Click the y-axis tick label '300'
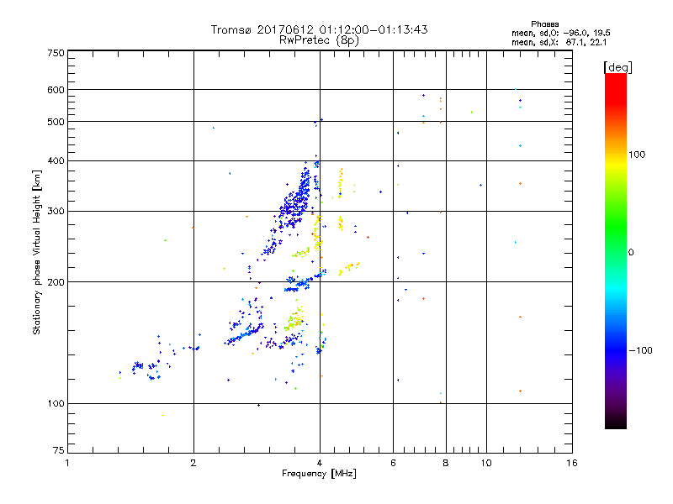Viewport: 673px width, 504px height. coord(56,211)
